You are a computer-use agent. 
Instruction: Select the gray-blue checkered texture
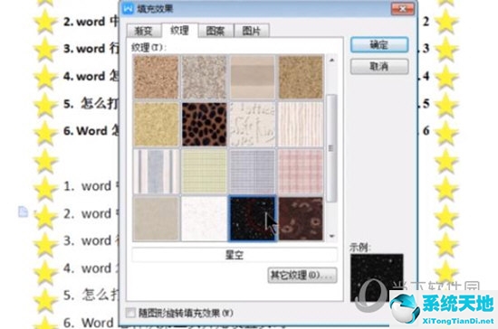coord(253,172)
